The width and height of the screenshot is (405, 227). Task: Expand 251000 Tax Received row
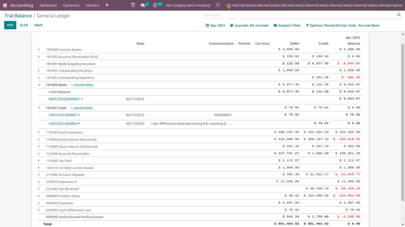(39, 189)
